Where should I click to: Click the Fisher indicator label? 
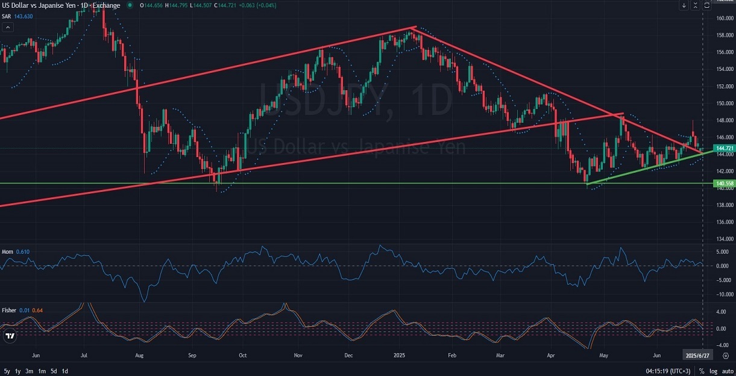point(9,311)
